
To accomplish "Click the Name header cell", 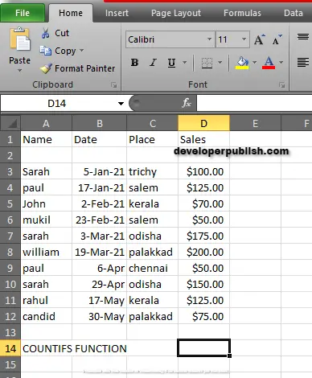I will (46, 139).
